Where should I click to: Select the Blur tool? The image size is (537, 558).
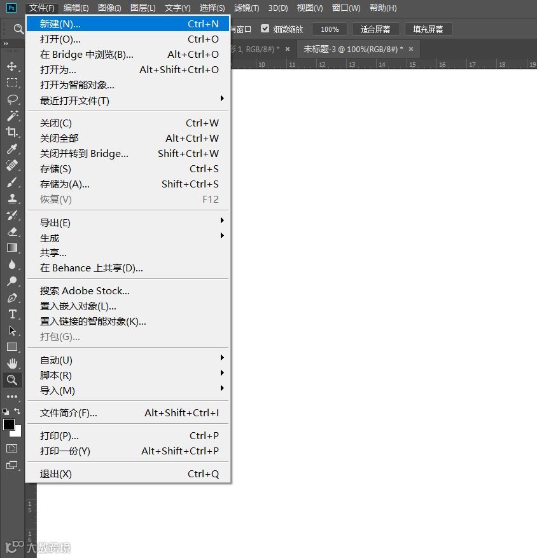[12, 264]
